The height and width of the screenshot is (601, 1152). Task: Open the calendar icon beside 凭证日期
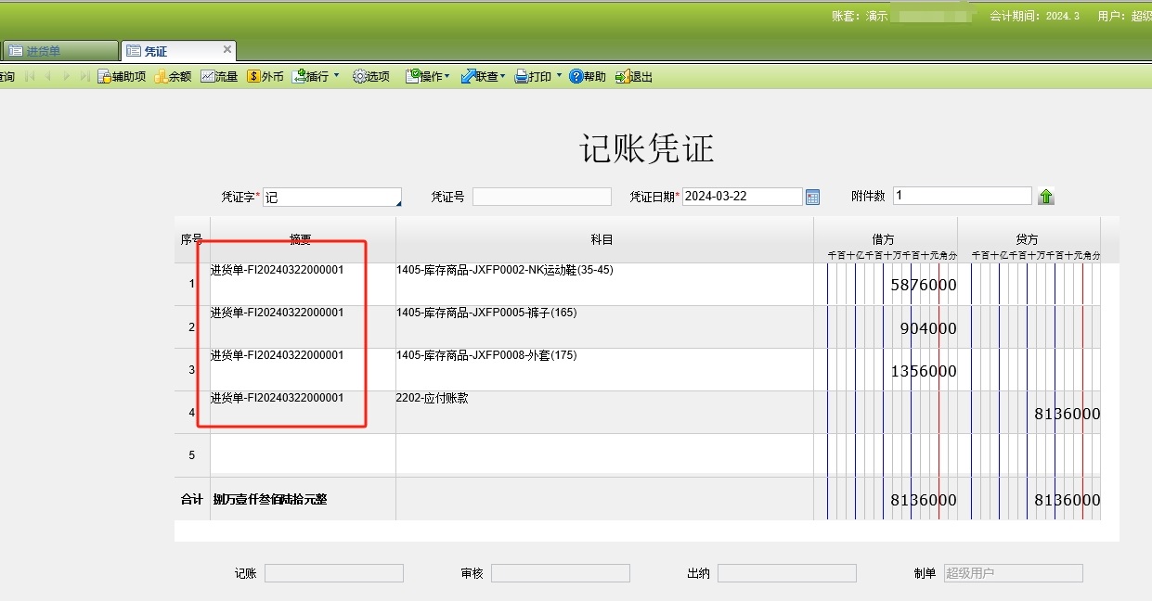(x=812, y=196)
